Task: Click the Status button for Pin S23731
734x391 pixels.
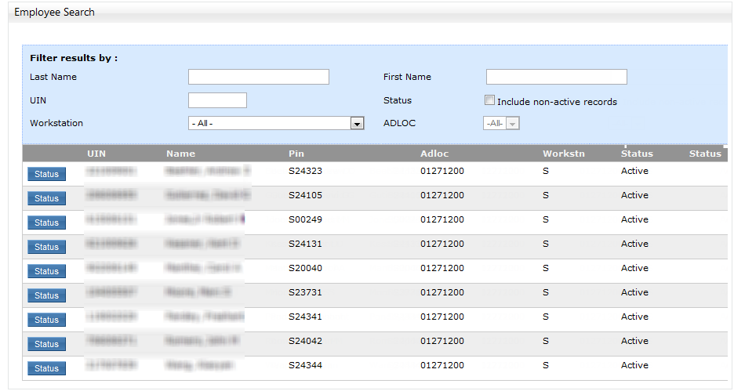Action: click(x=46, y=295)
